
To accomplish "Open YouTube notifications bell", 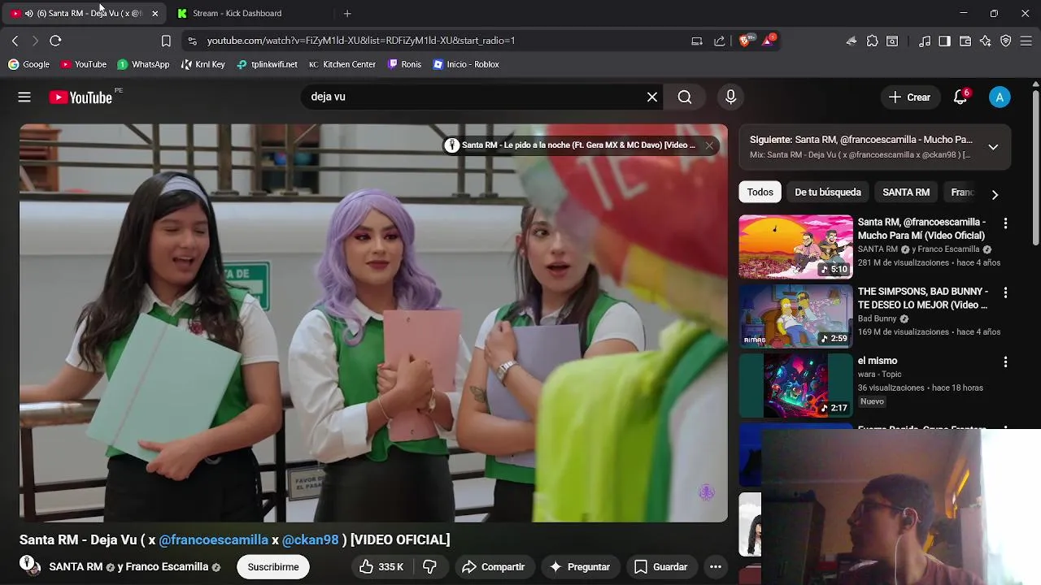I will [x=960, y=97].
